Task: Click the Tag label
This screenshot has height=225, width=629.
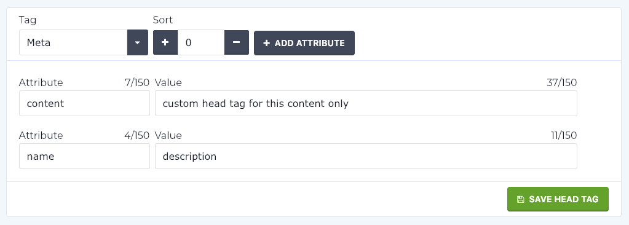Action: [x=27, y=20]
